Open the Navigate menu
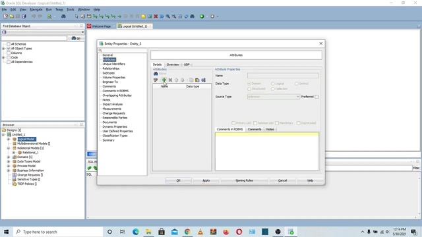This screenshot has height=237, width=422. pos(36,9)
